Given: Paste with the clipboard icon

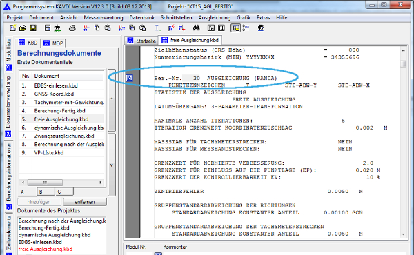Looking at the screenshot, I should pos(108,28).
